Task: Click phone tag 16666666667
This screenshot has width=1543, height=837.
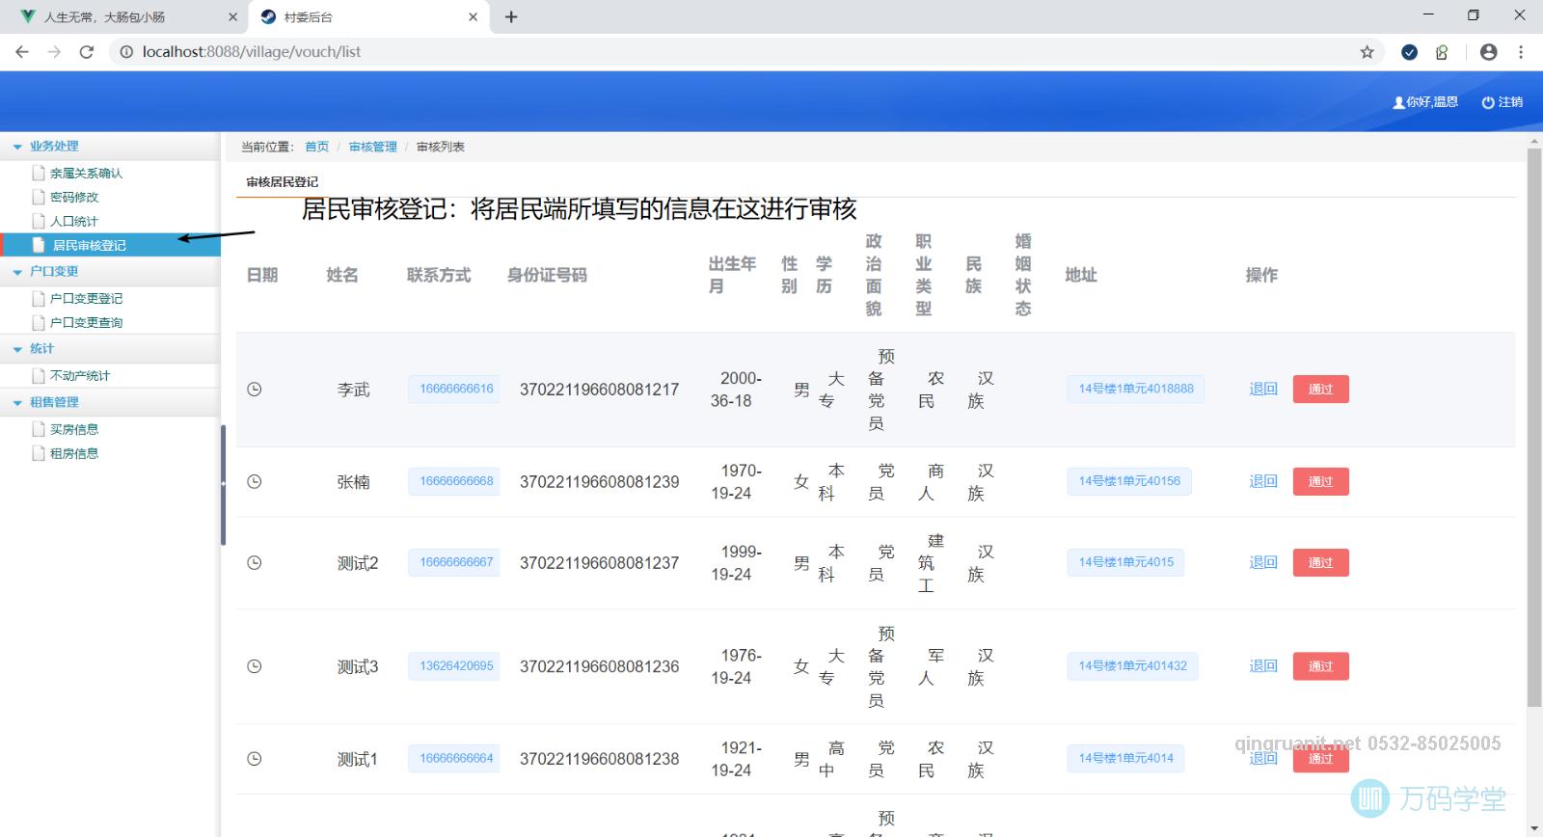Action: point(454,563)
